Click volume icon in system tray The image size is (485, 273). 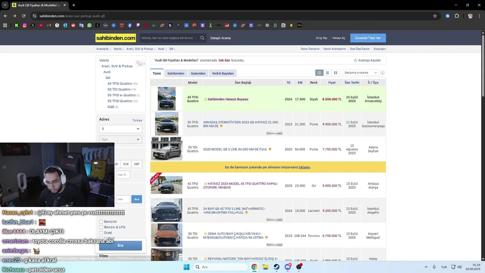coord(459,267)
